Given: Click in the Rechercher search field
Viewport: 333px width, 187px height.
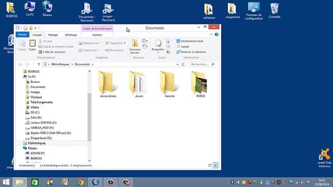Looking at the screenshot, I should [x=202, y=64].
